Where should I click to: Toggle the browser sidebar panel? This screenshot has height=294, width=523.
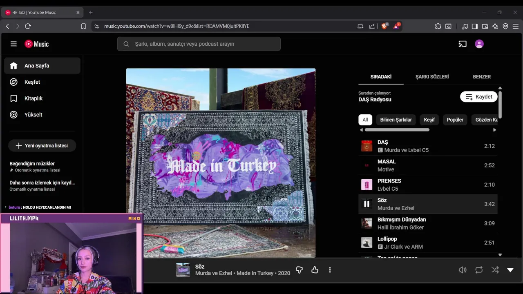tap(475, 26)
